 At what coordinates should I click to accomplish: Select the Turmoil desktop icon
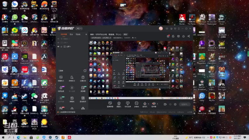pyautogui.click(x=222, y=110)
